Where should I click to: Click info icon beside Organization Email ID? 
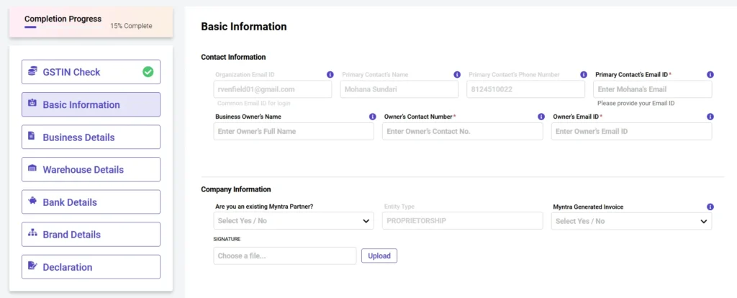pyautogui.click(x=330, y=75)
